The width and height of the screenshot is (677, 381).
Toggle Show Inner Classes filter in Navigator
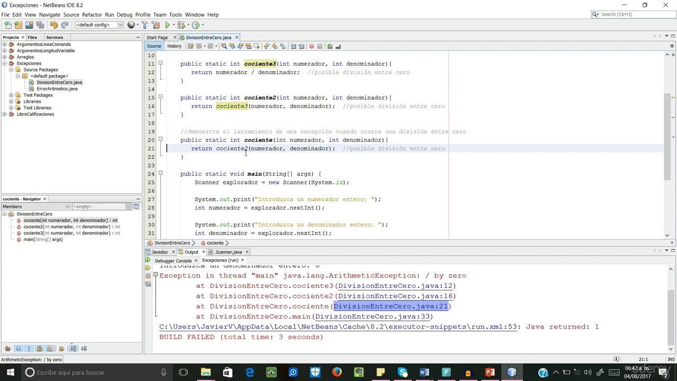click(x=50, y=348)
